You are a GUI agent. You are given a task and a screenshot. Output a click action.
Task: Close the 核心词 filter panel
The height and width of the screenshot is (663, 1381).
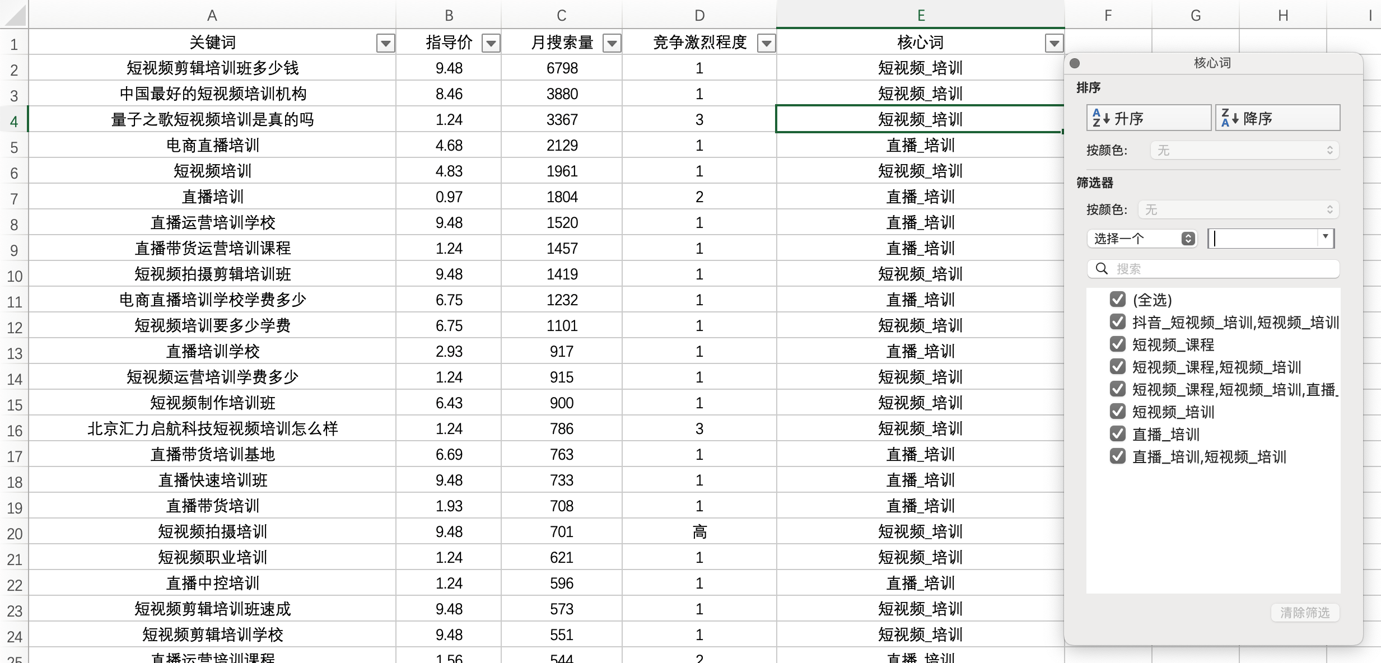coord(1075,63)
